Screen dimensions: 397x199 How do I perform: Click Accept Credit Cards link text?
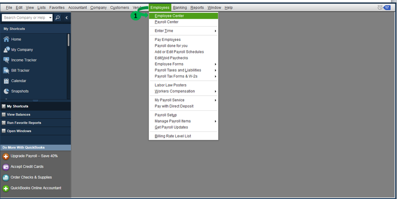tap(27, 166)
